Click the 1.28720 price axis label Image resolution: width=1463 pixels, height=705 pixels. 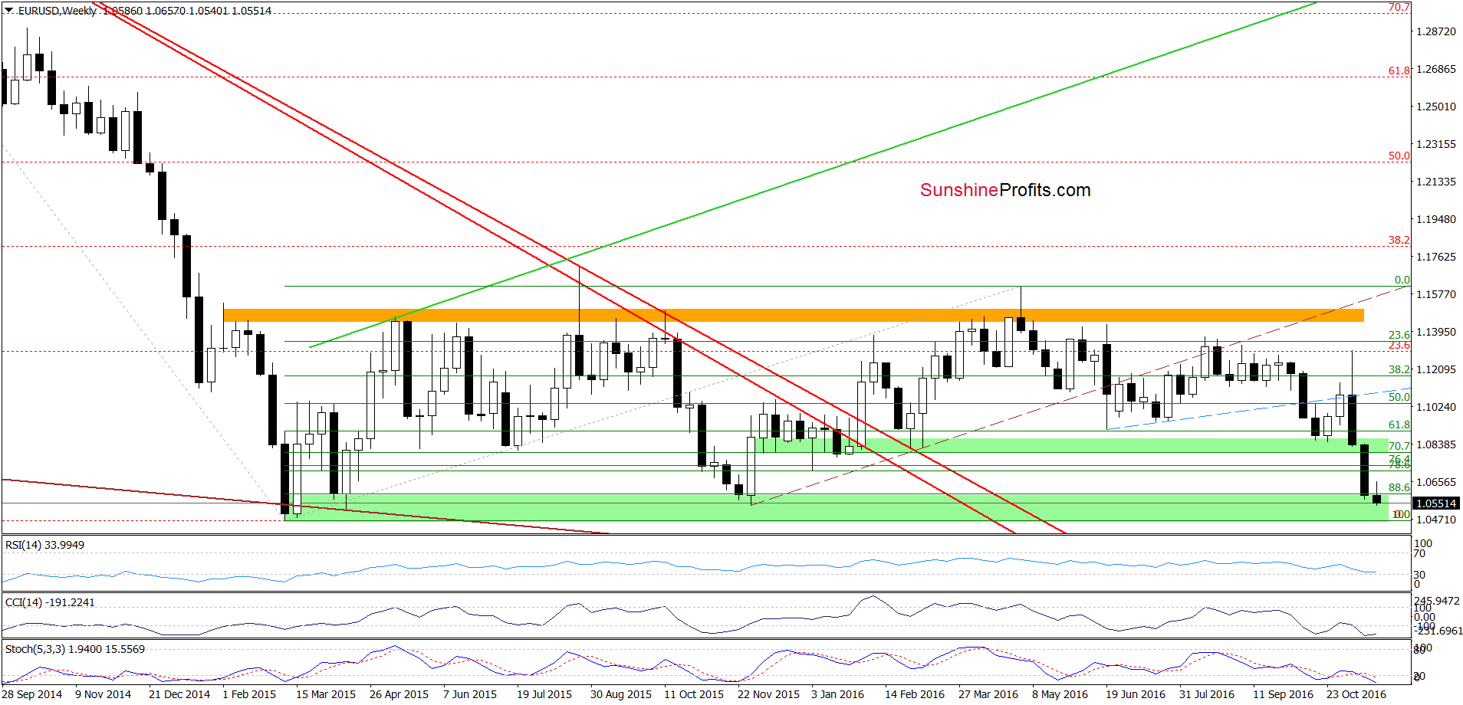(1435, 31)
